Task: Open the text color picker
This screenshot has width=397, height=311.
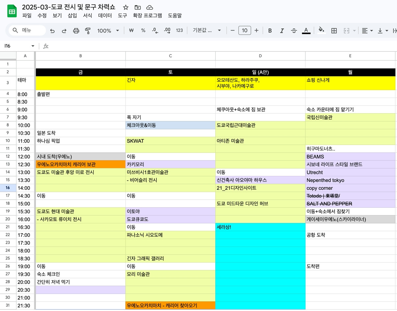Action: pos(306,31)
